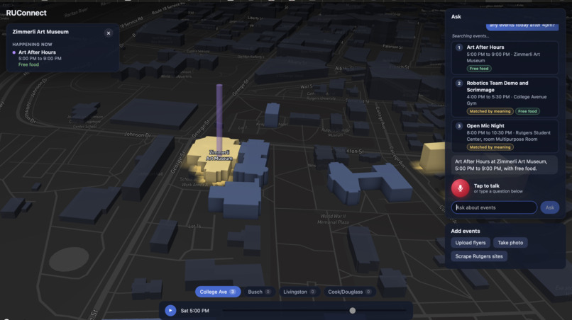Tap the red microphone talk button

coord(460,188)
